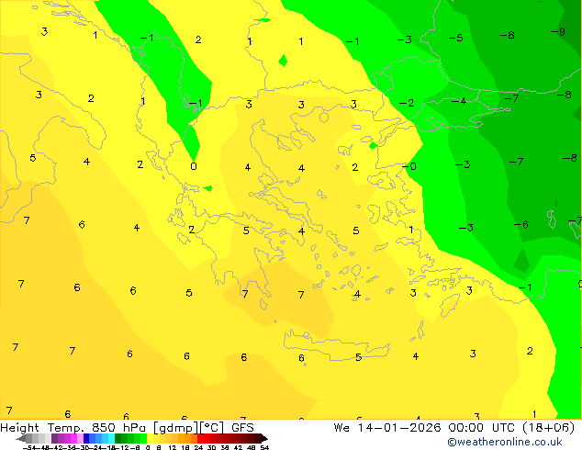Select the cyan segment of the color scale
Viewport: 582px width, 450px height.
[x=109, y=438]
